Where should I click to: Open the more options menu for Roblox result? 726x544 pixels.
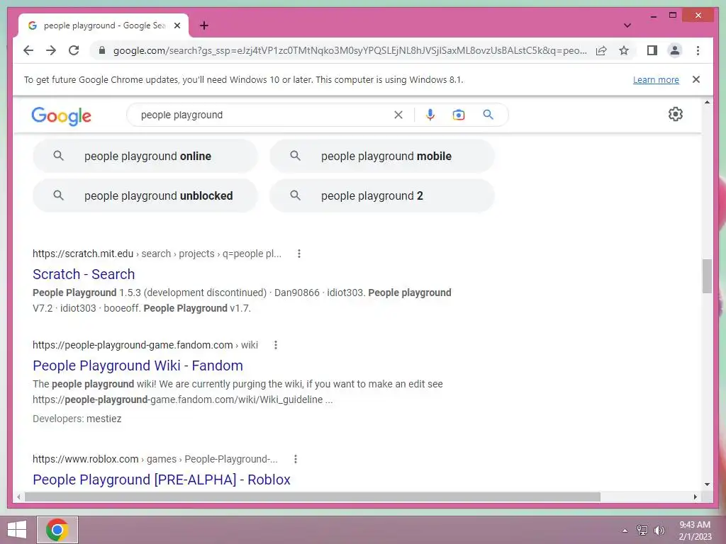coord(296,459)
